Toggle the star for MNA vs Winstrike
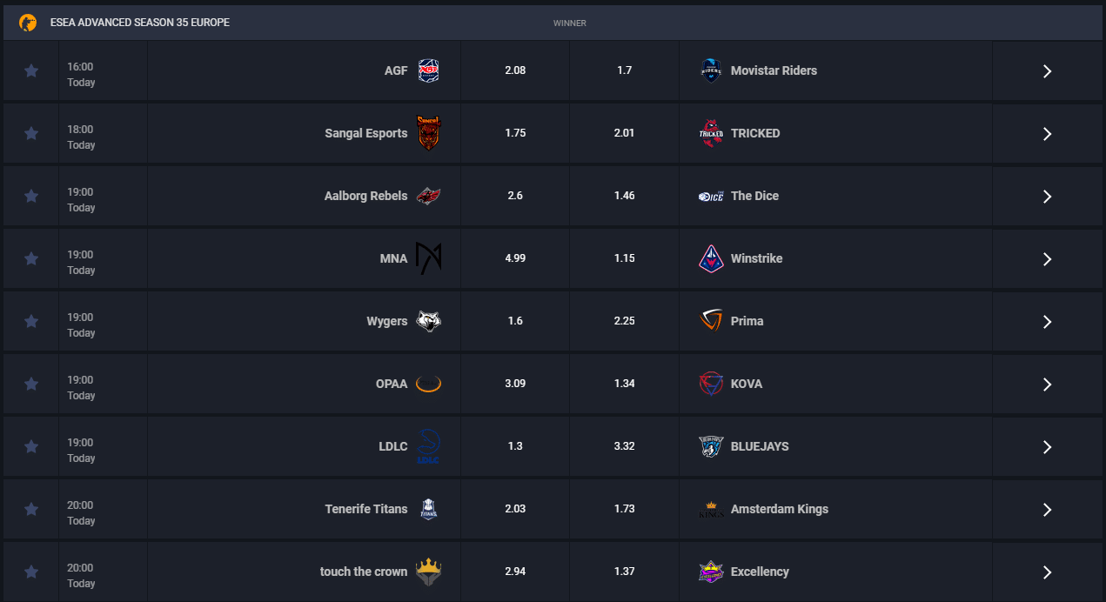Image resolution: width=1106 pixels, height=602 pixels. pos(31,259)
